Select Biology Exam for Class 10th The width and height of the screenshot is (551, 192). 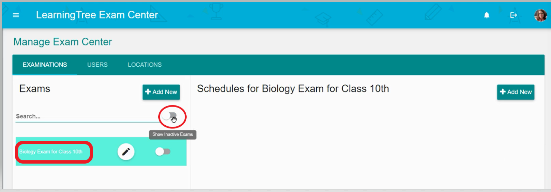[51, 152]
